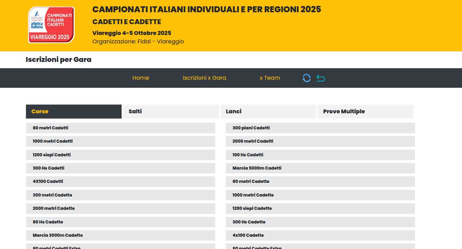Open the 4x100 Cadette relay row
This screenshot has height=249, width=462.
tap(320, 235)
